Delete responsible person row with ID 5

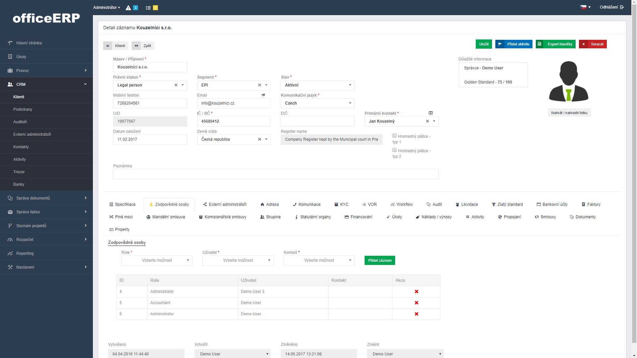(x=416, y=303)
